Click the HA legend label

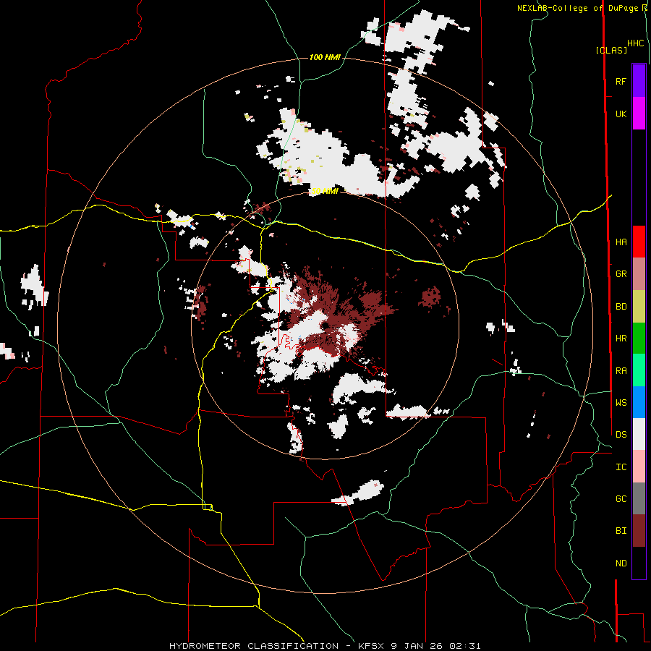click(621, 242)
